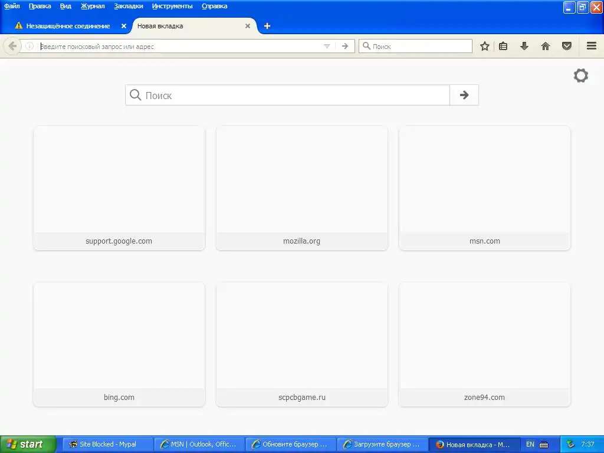
Task: Switch to Загрузите браузер taskbar window
Action: pyautogui.click(x=382, y=444)
